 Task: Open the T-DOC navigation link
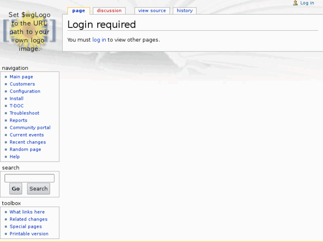(x=17, y=106)
